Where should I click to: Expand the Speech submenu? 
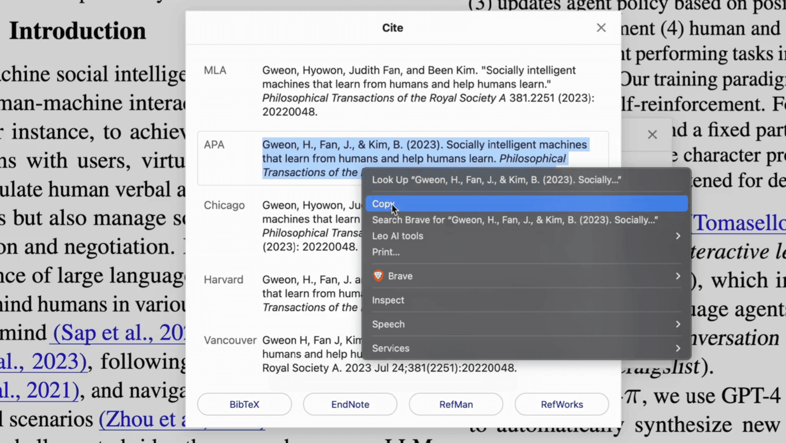pyautogui.click(x=388, y=324)
